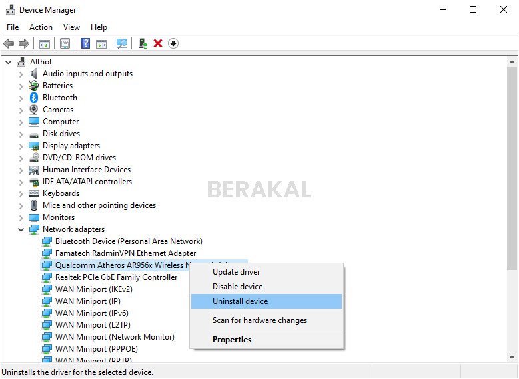The image size is (519, 379).
Task: Click the Properties toolbar icon
Action: point(65,43)
